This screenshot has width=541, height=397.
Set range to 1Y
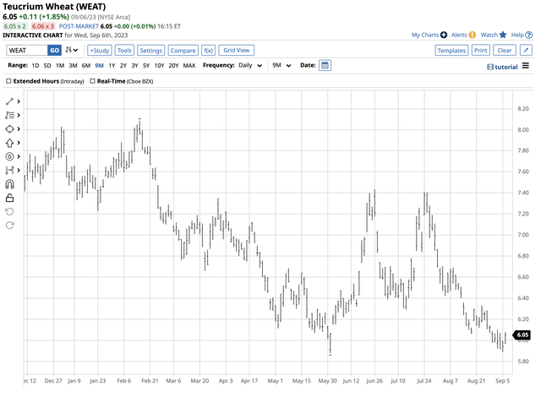(x=112, y=66)
